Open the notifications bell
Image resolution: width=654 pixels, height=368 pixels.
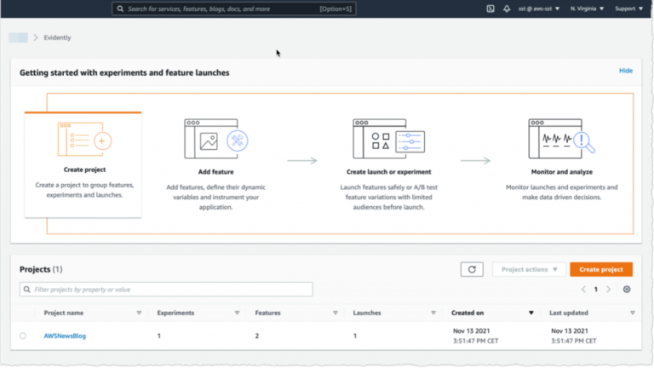pos(507,9)
